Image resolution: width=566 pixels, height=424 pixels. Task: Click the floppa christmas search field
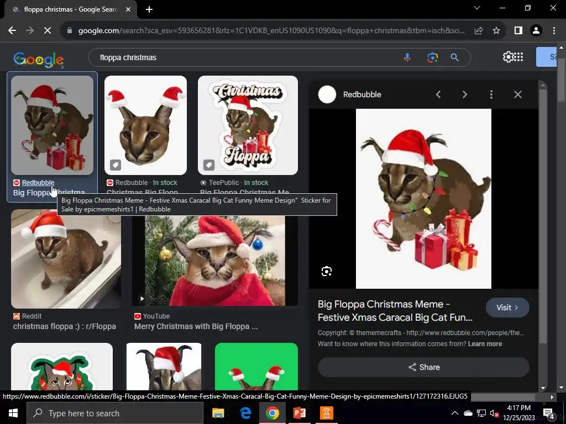[x=245, y=57]
